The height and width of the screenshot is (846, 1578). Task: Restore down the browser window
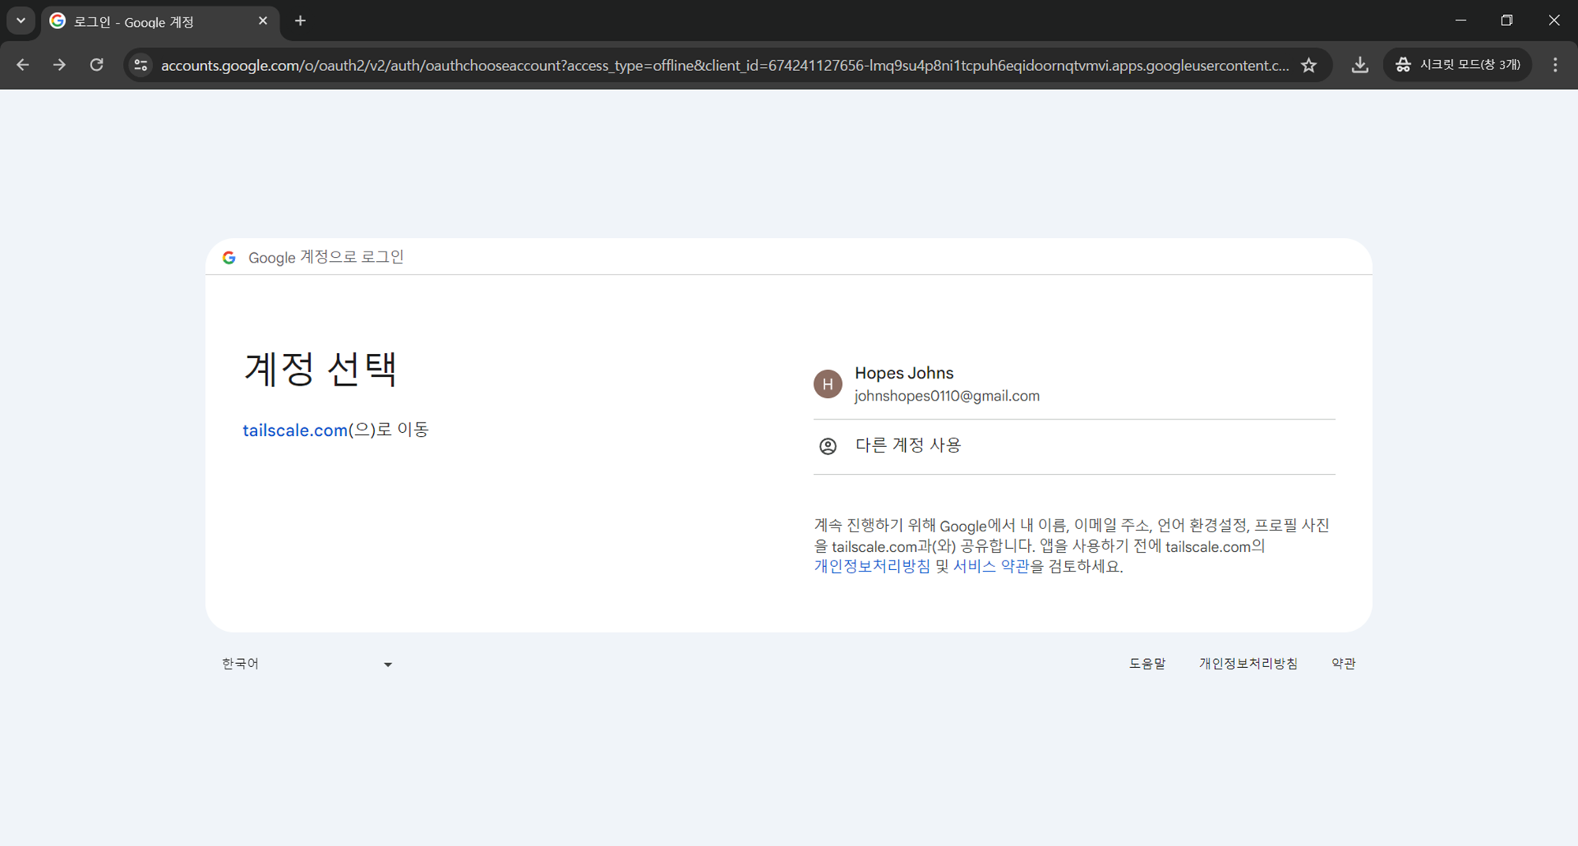(1507, 20)
